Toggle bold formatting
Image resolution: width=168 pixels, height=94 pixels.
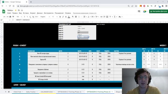pyautogui.click(x=60, y=17)
